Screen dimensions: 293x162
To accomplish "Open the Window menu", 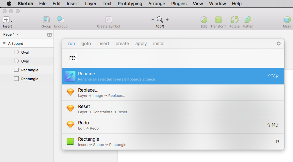I will (x=217, y=4).
